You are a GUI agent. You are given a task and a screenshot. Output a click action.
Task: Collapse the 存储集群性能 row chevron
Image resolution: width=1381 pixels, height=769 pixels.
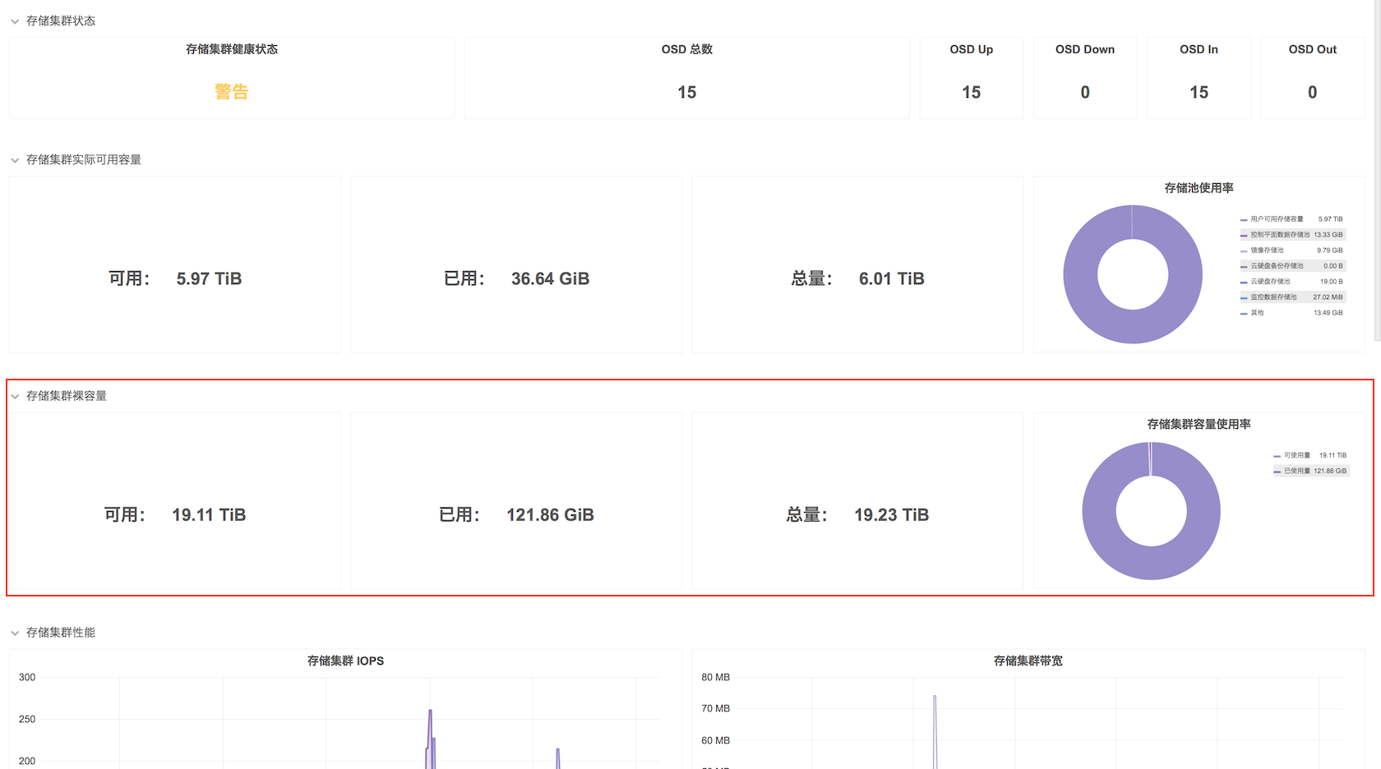(15, 633)
